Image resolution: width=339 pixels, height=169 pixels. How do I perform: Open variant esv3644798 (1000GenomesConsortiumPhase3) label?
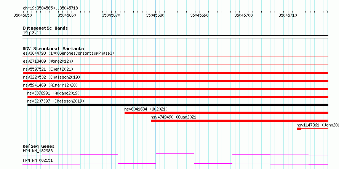(69, 53)
